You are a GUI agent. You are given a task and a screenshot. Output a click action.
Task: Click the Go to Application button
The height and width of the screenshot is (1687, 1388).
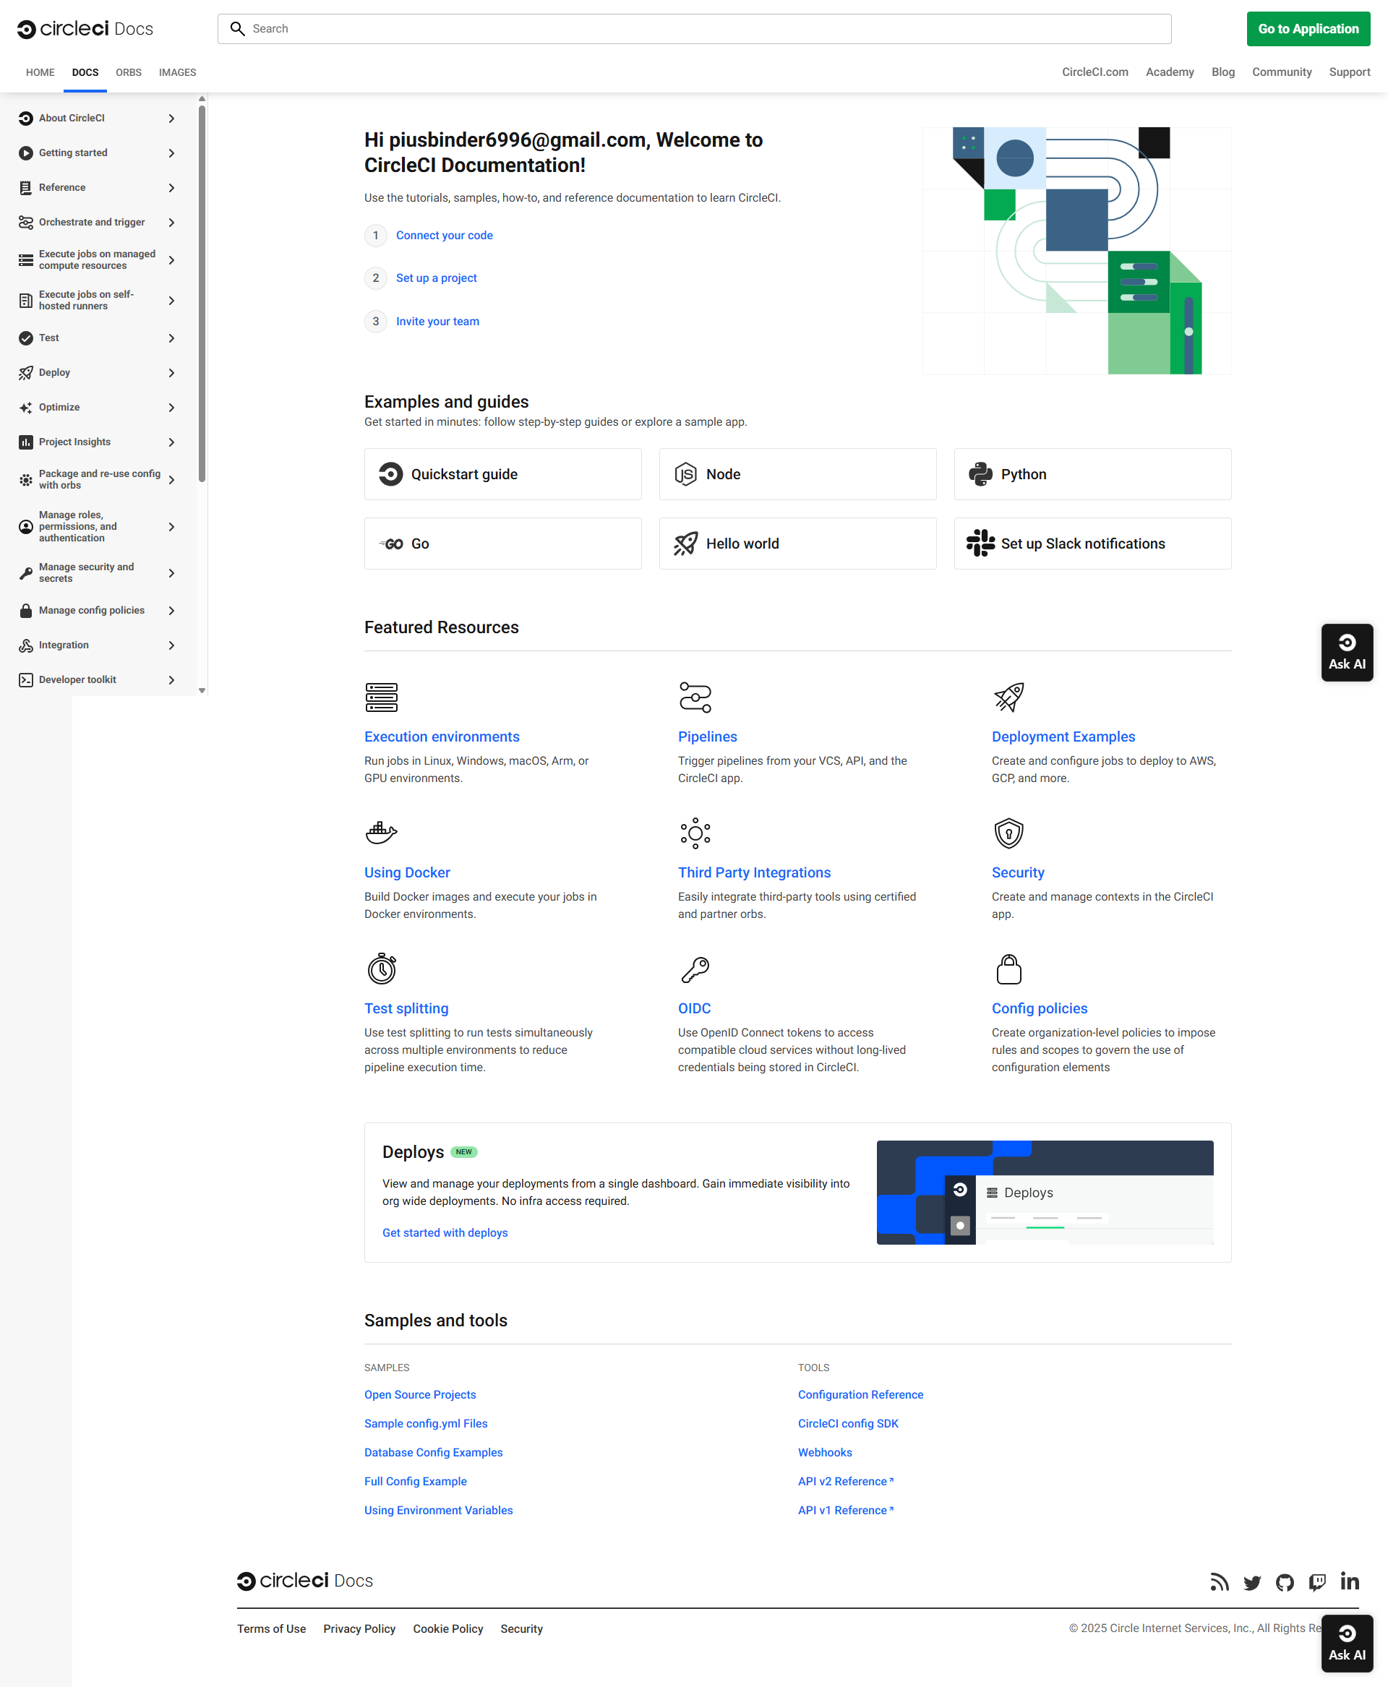1307,29
